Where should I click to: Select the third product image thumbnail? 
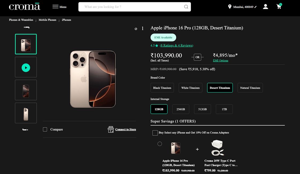coord(26,90)
